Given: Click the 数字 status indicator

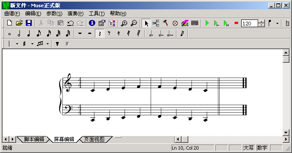Looking at the screenshot, I should coord(262,148).
